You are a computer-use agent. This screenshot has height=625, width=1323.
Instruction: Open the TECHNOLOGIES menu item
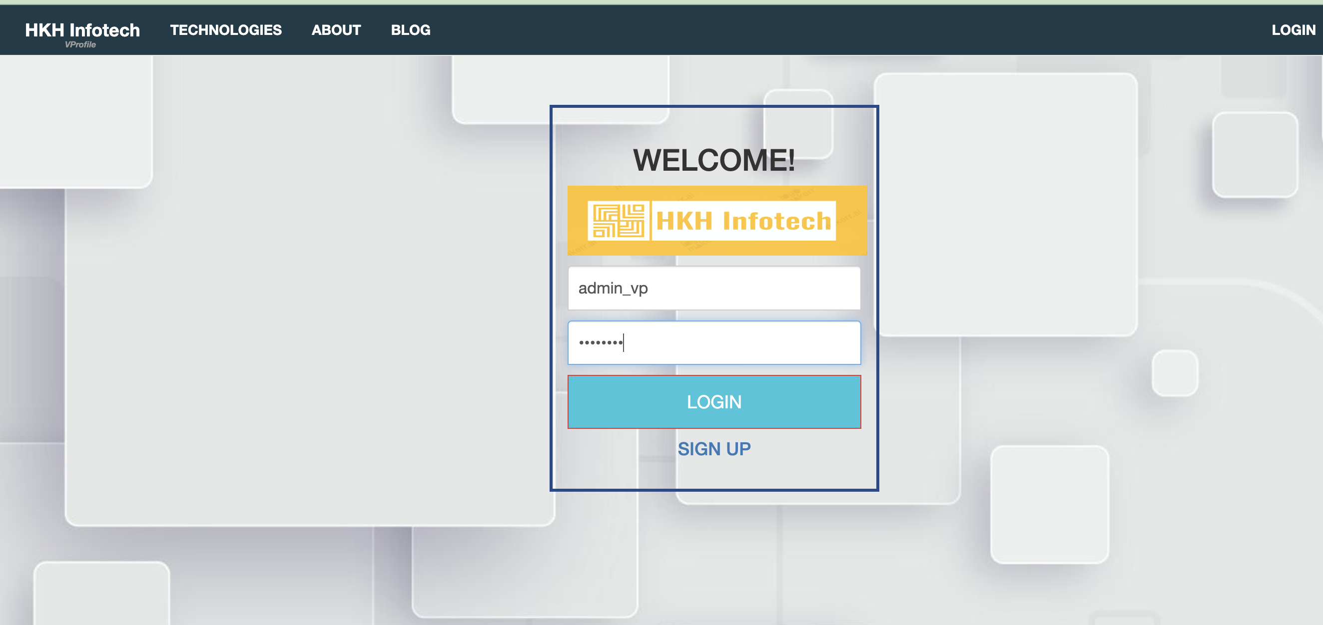[x=226, y=30]
